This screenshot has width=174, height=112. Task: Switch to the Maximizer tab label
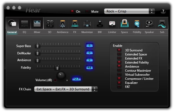click(x=87, y=32)
